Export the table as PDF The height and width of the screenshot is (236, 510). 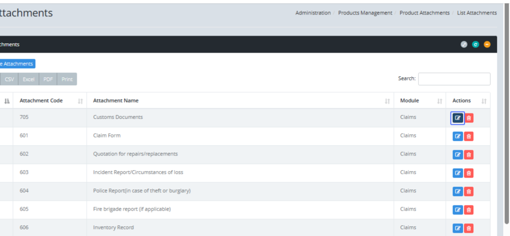click(x=48, y=79)
